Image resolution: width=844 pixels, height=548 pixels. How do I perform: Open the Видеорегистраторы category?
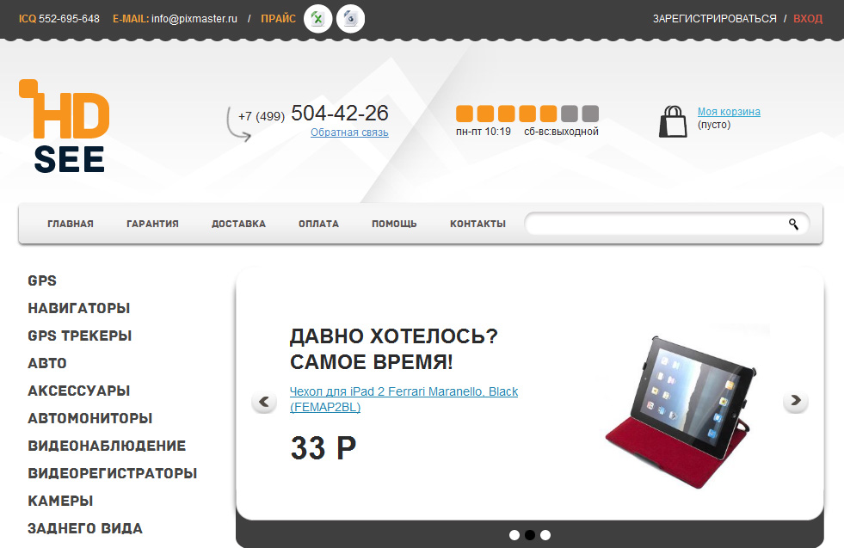(x=113, y=473)
